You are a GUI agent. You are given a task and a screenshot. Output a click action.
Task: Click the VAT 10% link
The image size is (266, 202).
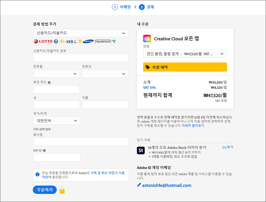coord(149,88)
